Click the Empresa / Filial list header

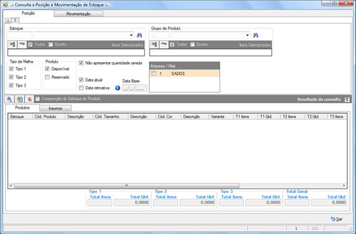click(184, 66)
